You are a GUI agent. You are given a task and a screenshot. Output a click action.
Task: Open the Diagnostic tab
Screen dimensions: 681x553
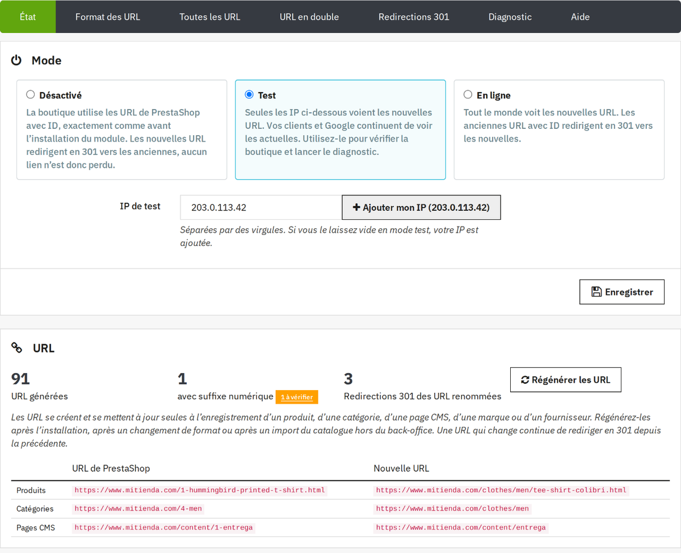pyautogui.click(x=510, y=16)
